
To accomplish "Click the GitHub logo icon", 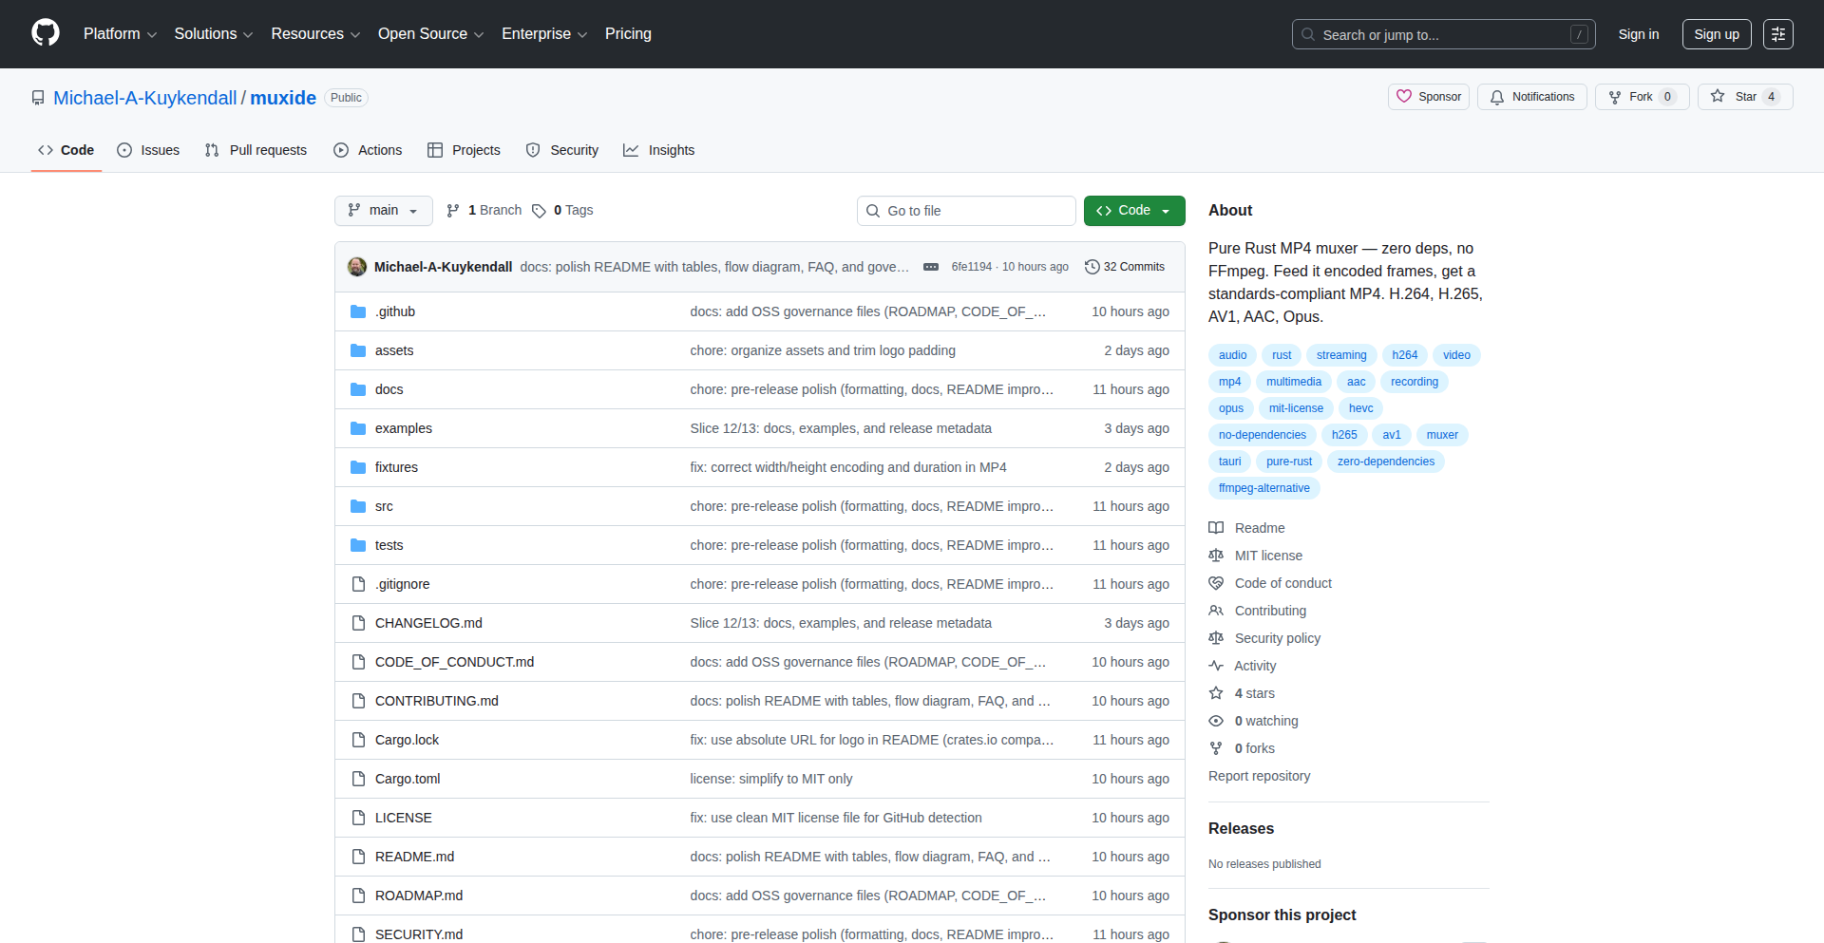I will pyautogui.click(x=46, y=33).
